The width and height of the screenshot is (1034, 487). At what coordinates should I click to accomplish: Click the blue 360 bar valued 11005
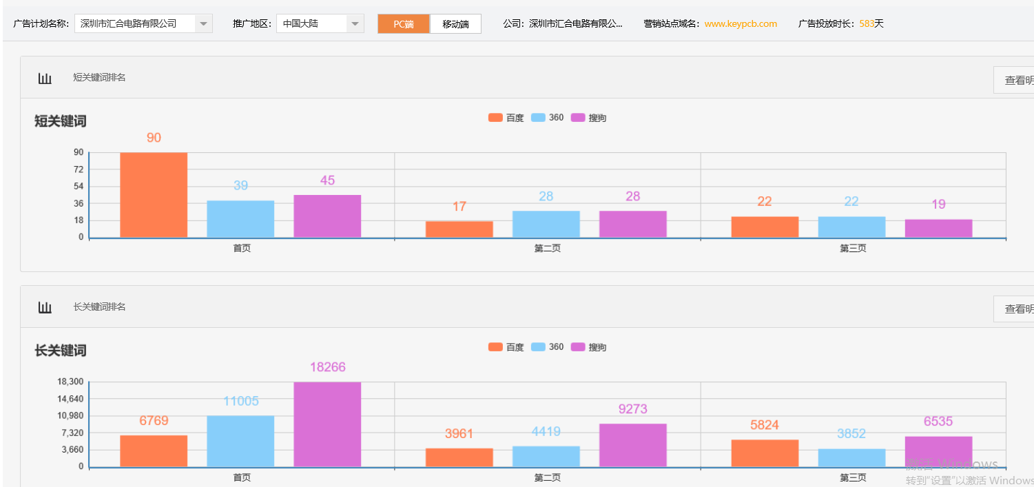click(240, 441)
